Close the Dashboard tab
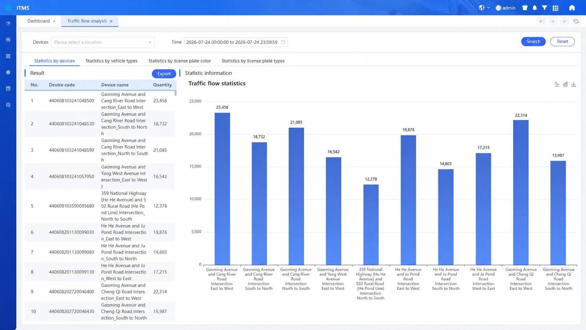The image size is (586, 330). point(54,21)
